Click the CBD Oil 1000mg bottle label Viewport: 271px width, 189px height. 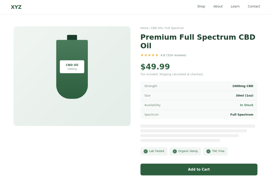[72, 67]
